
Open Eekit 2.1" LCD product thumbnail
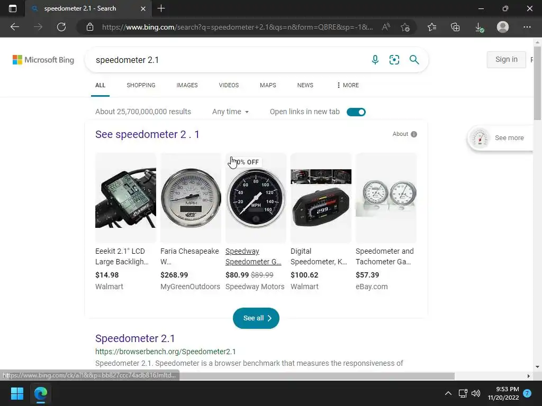(125, 198)
